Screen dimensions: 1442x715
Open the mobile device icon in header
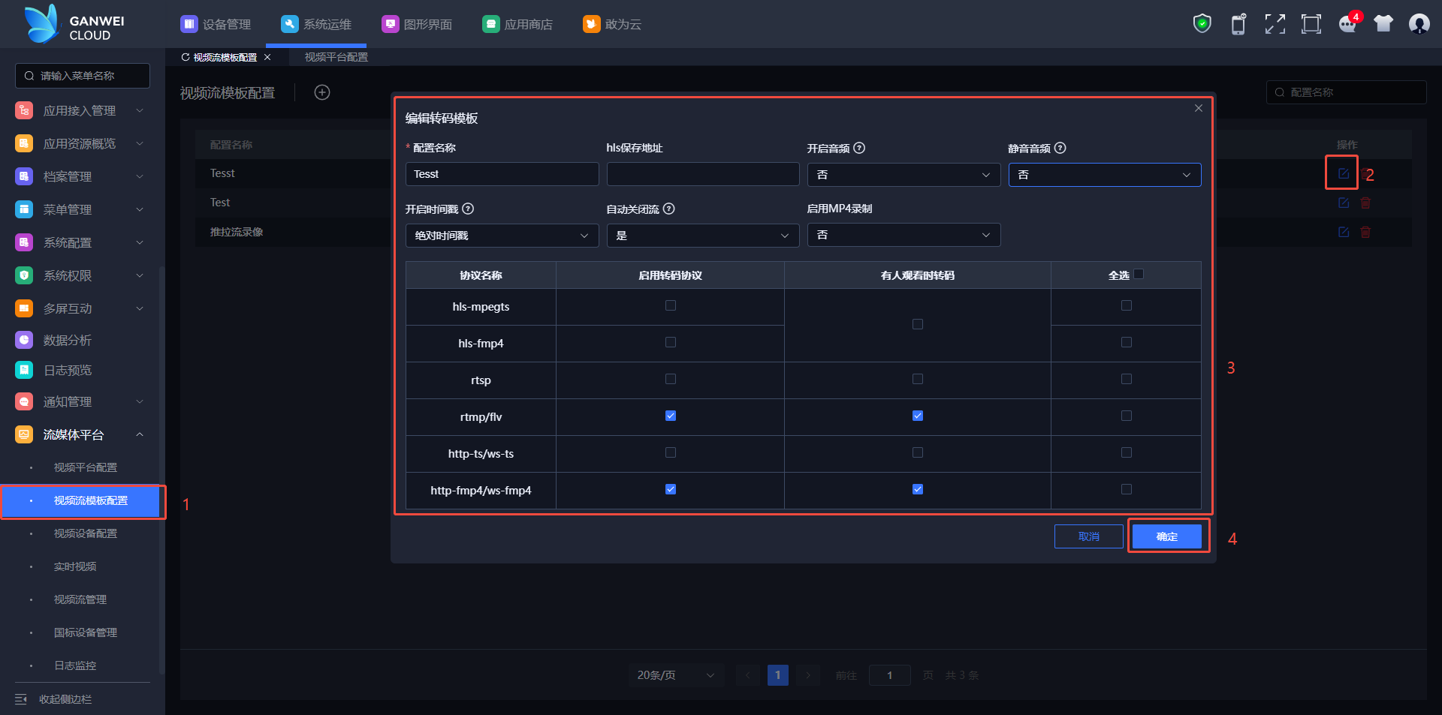(x=1238, y=24)
